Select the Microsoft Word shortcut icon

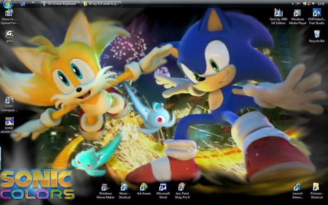tap(163, 191)
